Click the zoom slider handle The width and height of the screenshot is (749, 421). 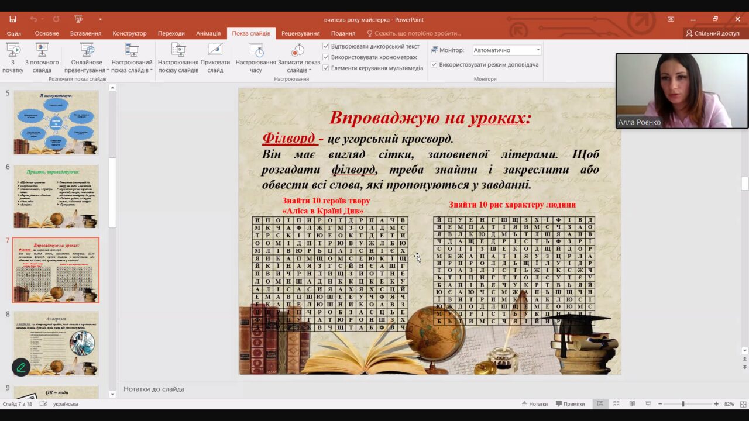coord(683,404)
